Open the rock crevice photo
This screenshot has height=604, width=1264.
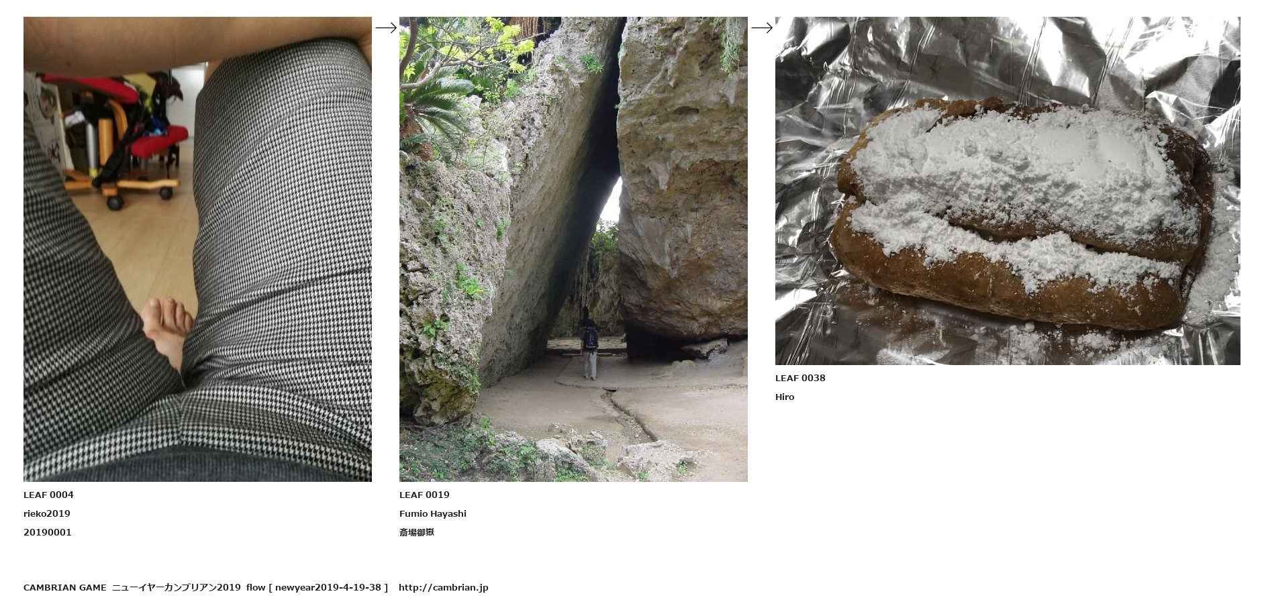573,249
